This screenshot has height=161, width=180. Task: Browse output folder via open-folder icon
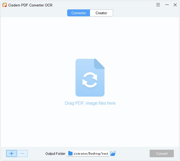coord(113,153)
